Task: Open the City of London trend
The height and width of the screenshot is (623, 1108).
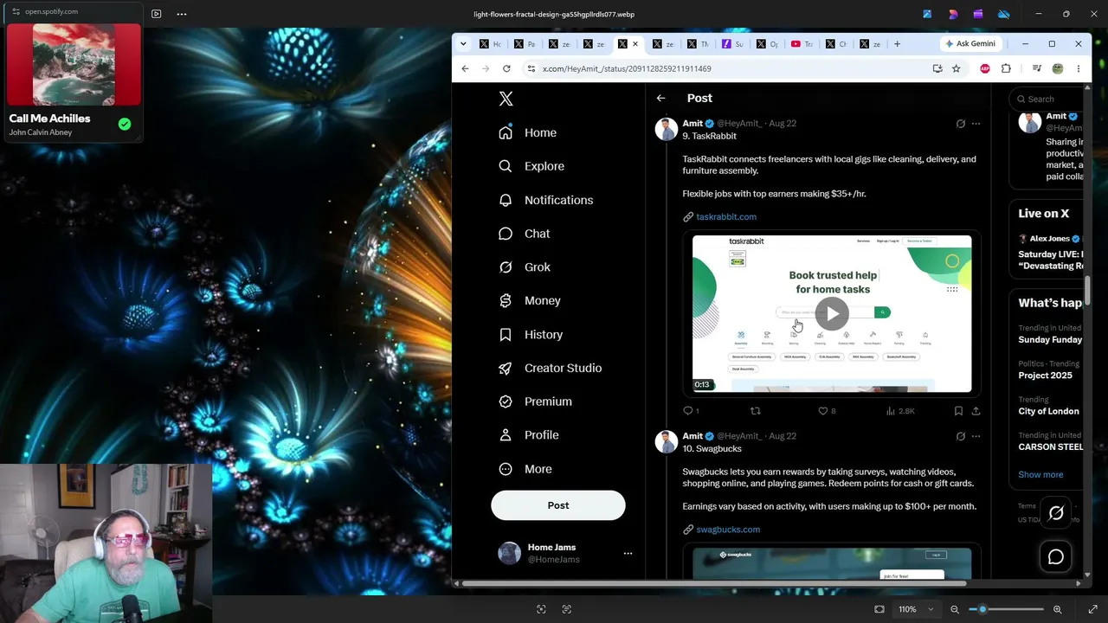Action: point(1048,412)
